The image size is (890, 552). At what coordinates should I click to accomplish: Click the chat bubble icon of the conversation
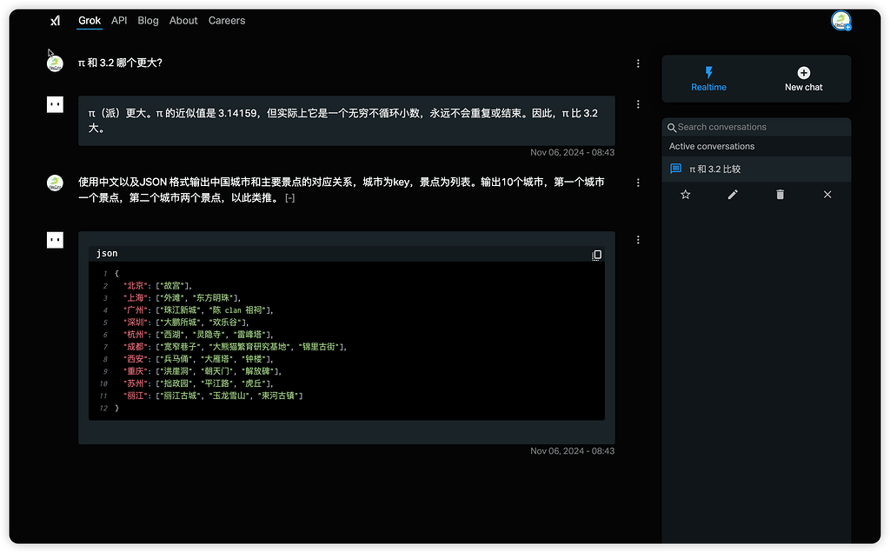675,170
